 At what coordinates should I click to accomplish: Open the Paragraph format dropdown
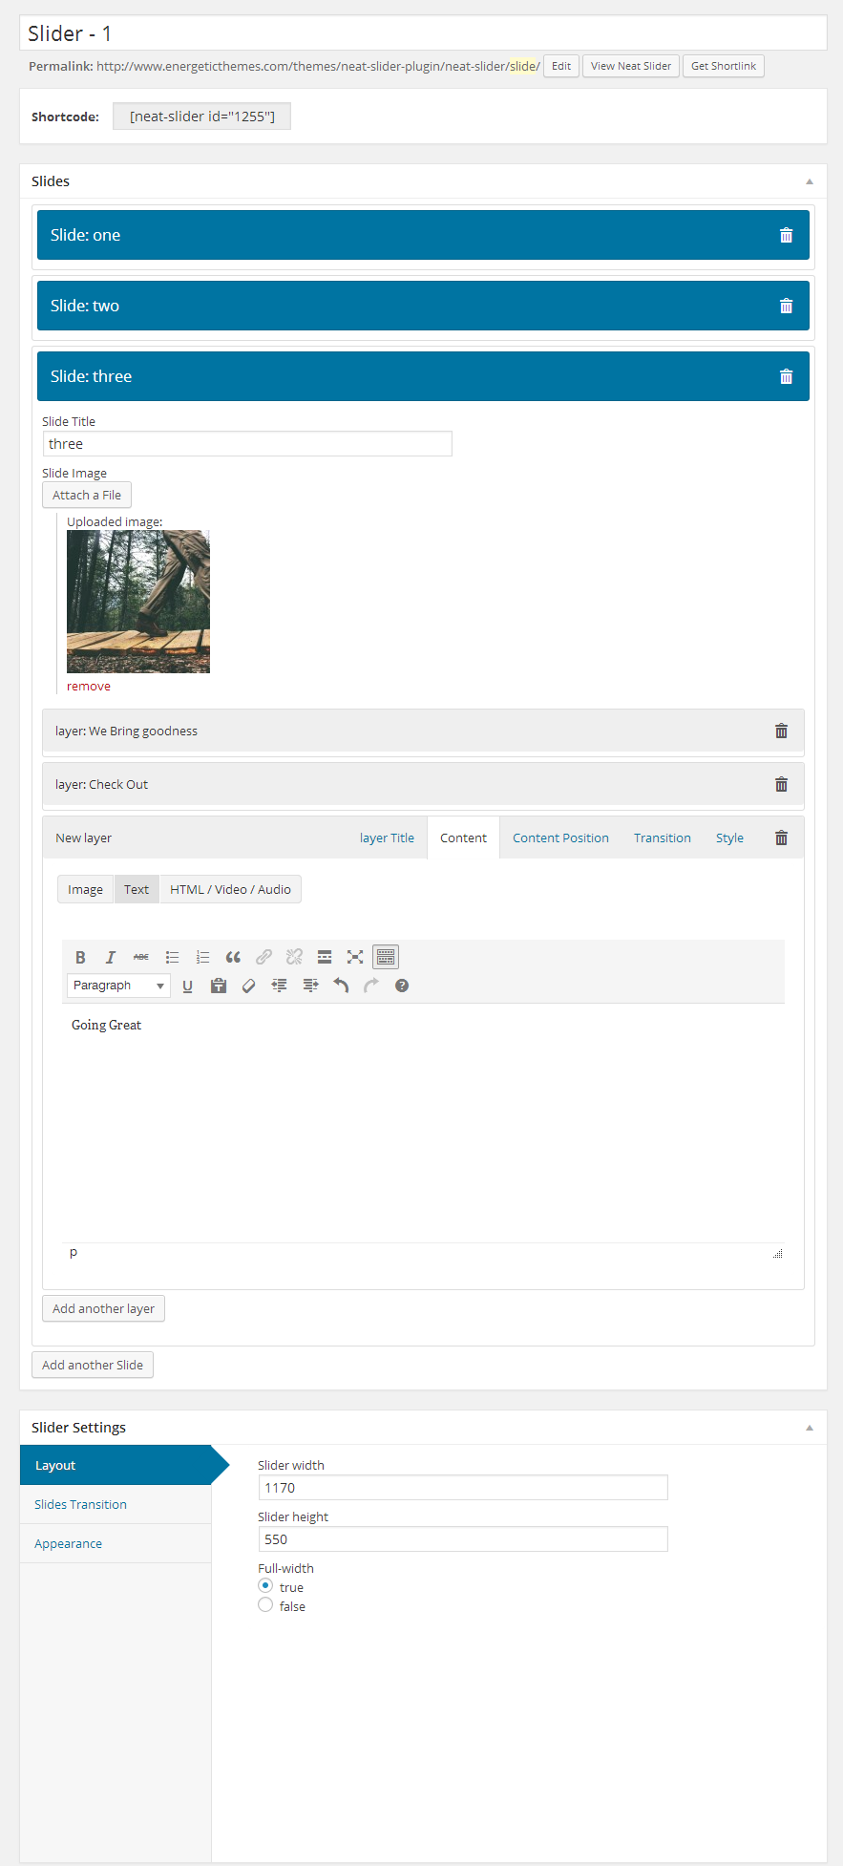[x=118, y=986]
